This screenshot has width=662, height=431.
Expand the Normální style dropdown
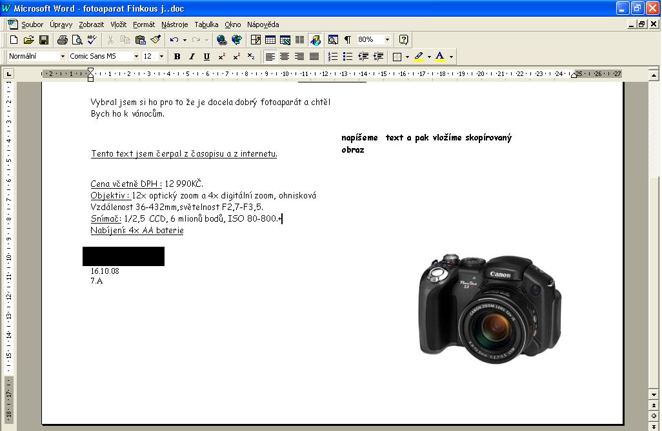click(63, 57)
